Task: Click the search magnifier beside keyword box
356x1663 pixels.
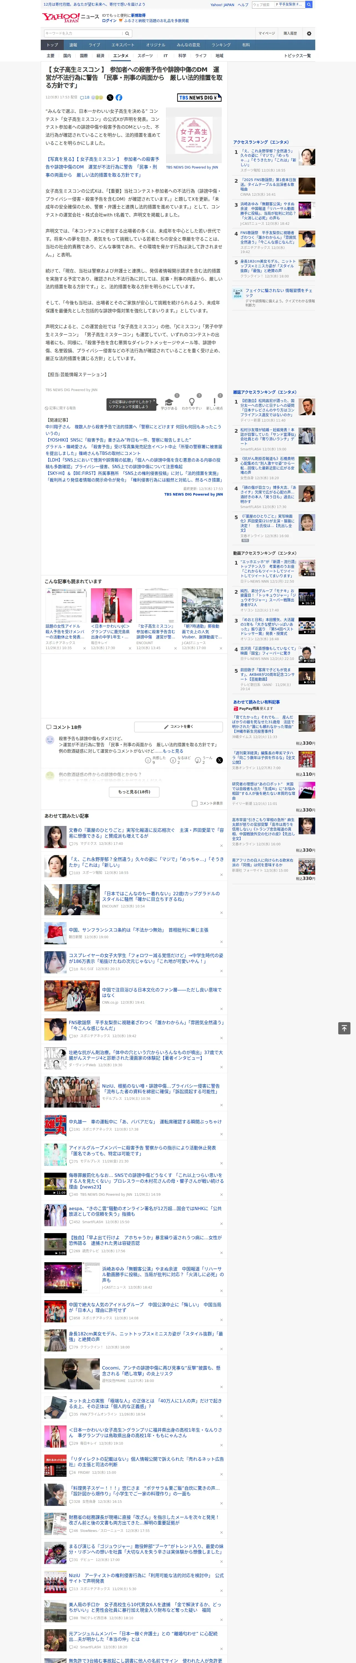Action: tap(127, 33)
